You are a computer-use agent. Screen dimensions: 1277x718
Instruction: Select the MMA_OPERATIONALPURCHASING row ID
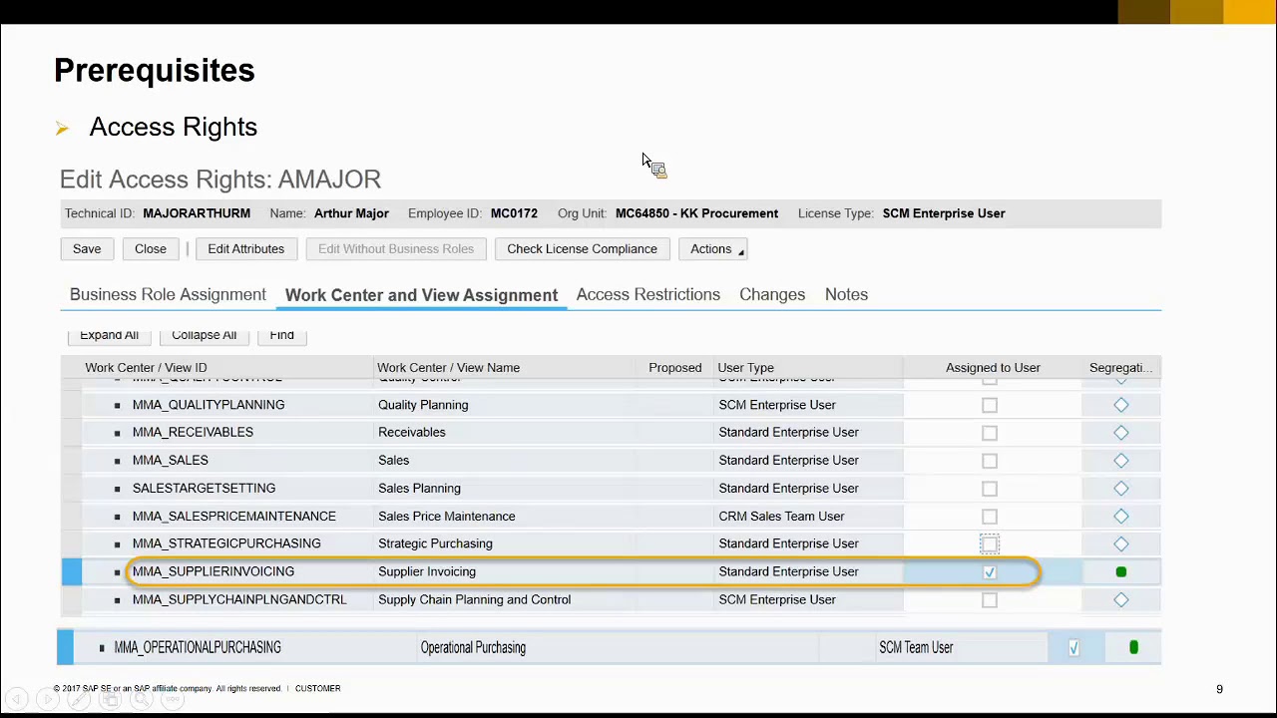point(198,648)
